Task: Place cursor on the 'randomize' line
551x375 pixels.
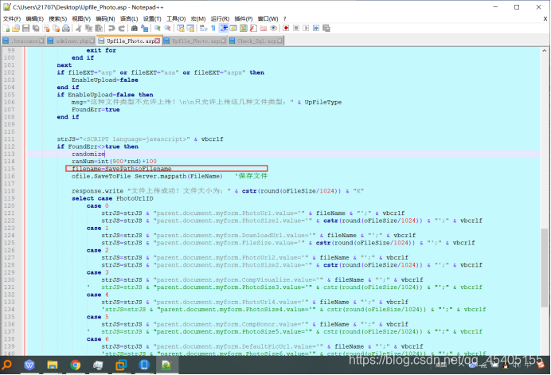Action: click(x=88, y=154)
